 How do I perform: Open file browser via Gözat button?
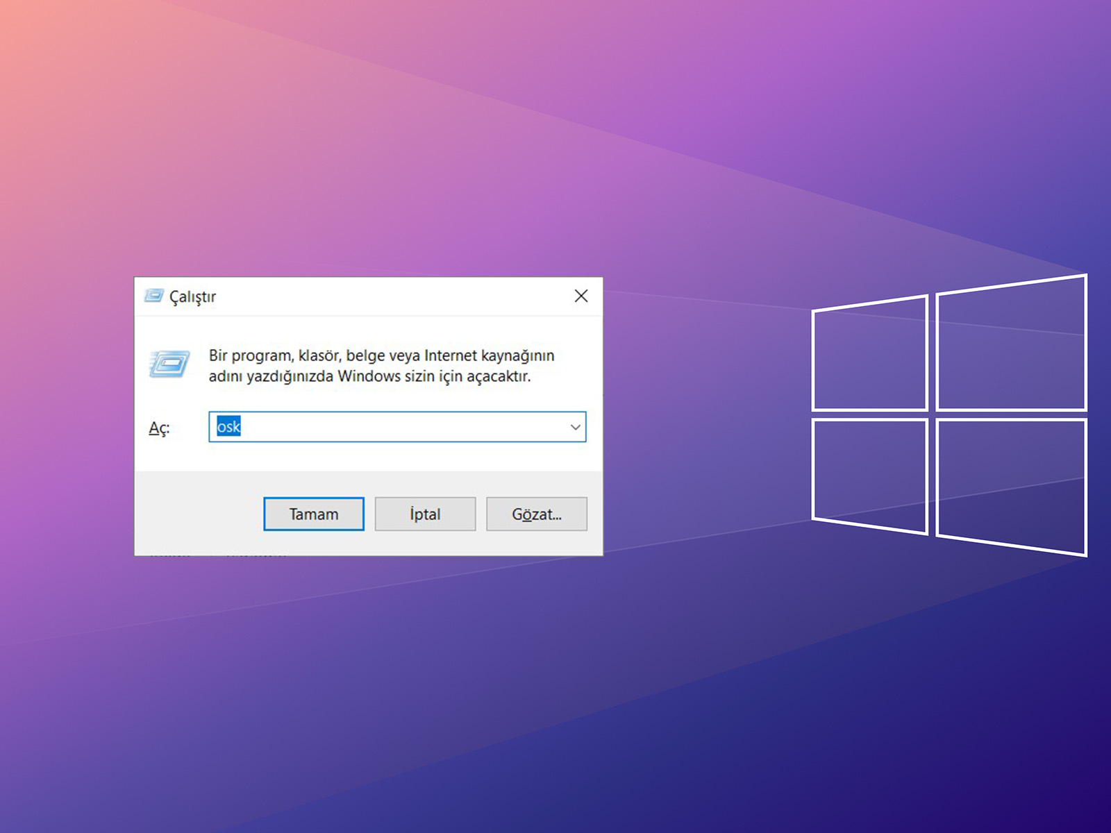(x=537, y=514)
